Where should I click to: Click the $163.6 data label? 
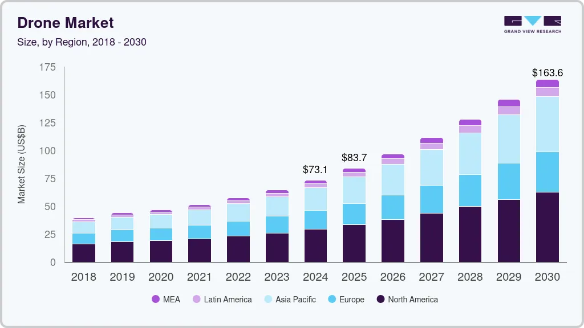click(x=547, y=72)
